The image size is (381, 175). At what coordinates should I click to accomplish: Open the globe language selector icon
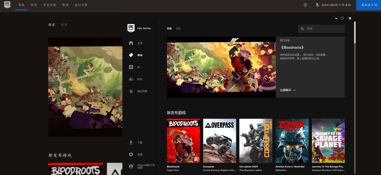coord(305,5)
